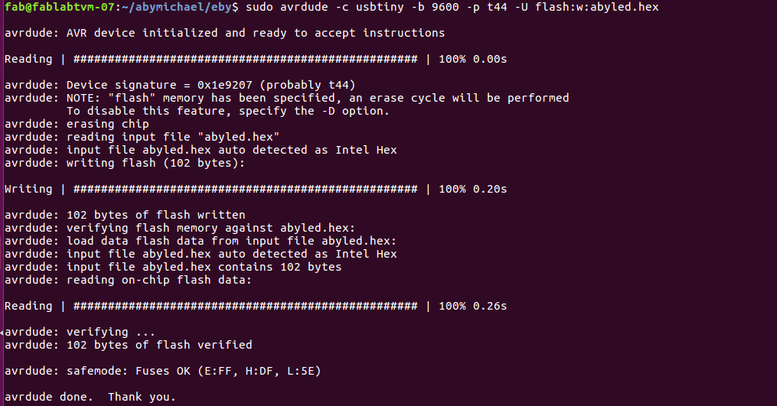This screenshot has width=777, height=406.
Task: Click the fab@fablabtvm-07 shell prompt
Action: point(60,7)
